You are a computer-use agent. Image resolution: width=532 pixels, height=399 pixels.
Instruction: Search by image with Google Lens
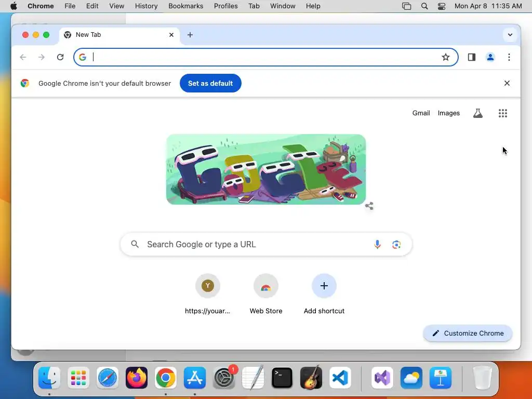point(396,244)
